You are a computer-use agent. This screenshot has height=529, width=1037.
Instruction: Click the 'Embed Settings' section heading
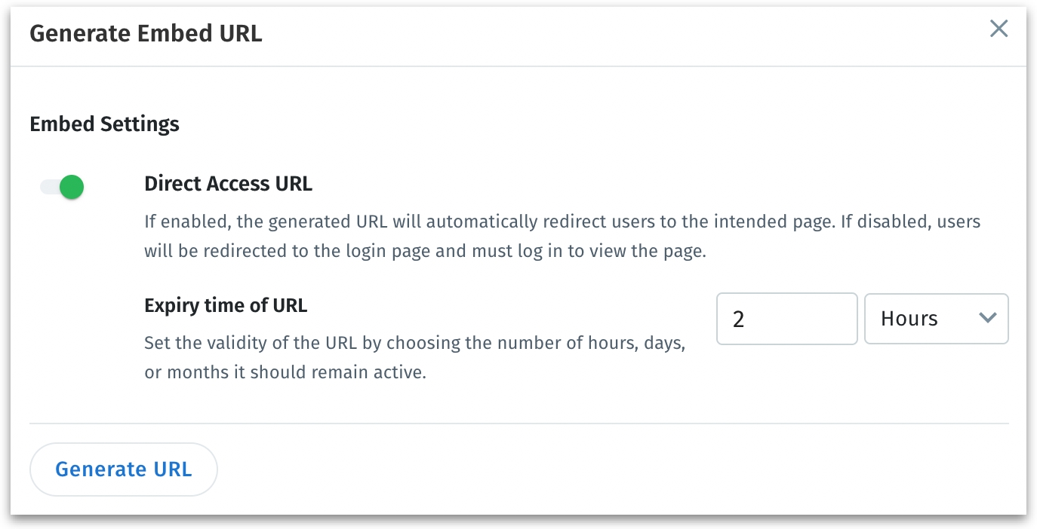(x=104, y=124)
